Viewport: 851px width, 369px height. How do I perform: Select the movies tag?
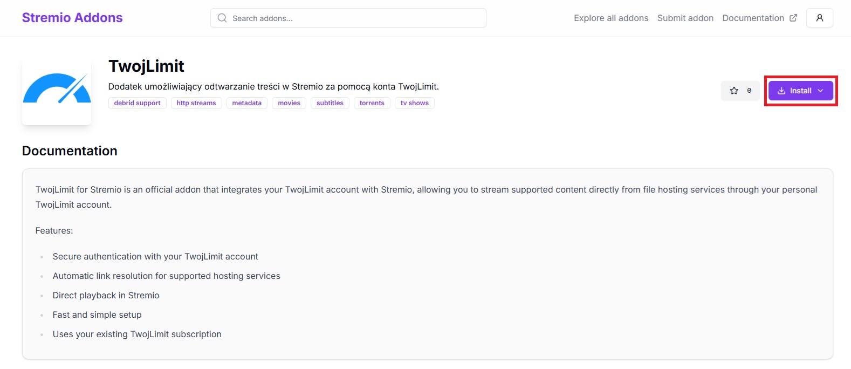(289, 103)
